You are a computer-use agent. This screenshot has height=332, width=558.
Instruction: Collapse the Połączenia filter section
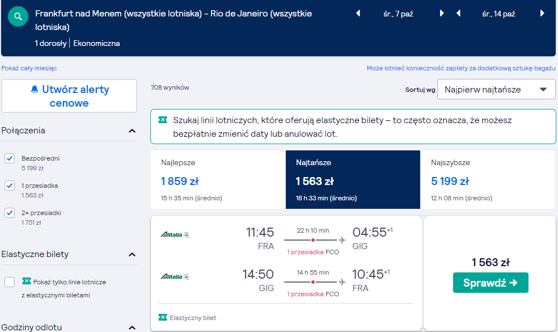(x=132, y=131)
